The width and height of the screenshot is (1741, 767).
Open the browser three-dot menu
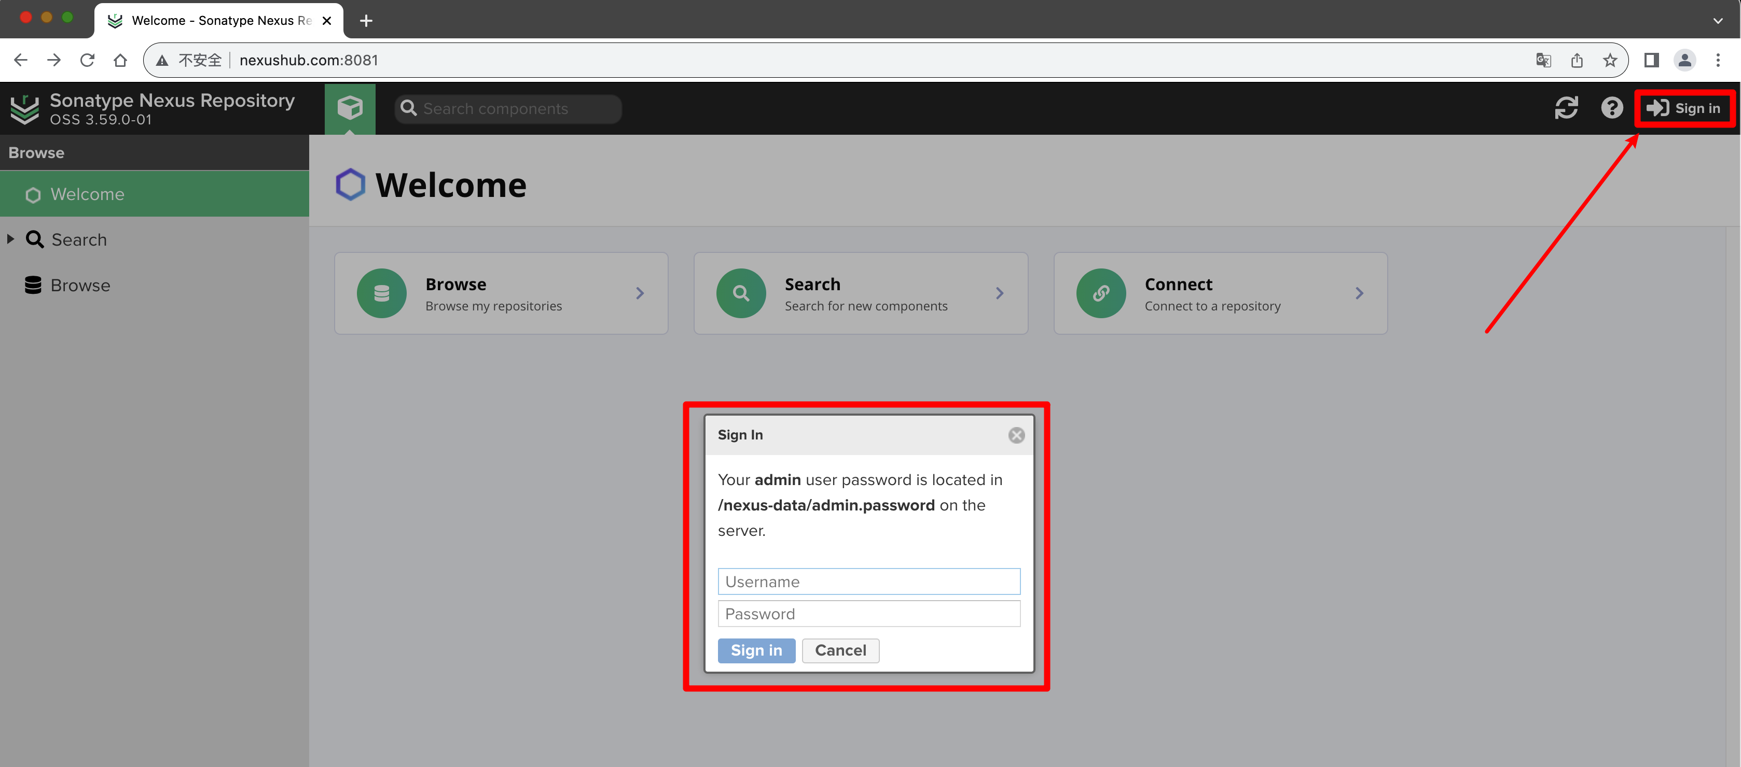[1717, 60]
